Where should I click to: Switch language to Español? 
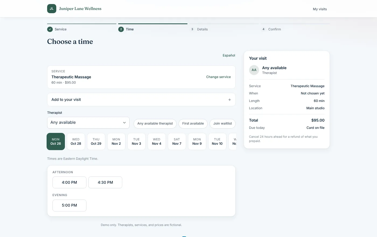tap(229, 55)
